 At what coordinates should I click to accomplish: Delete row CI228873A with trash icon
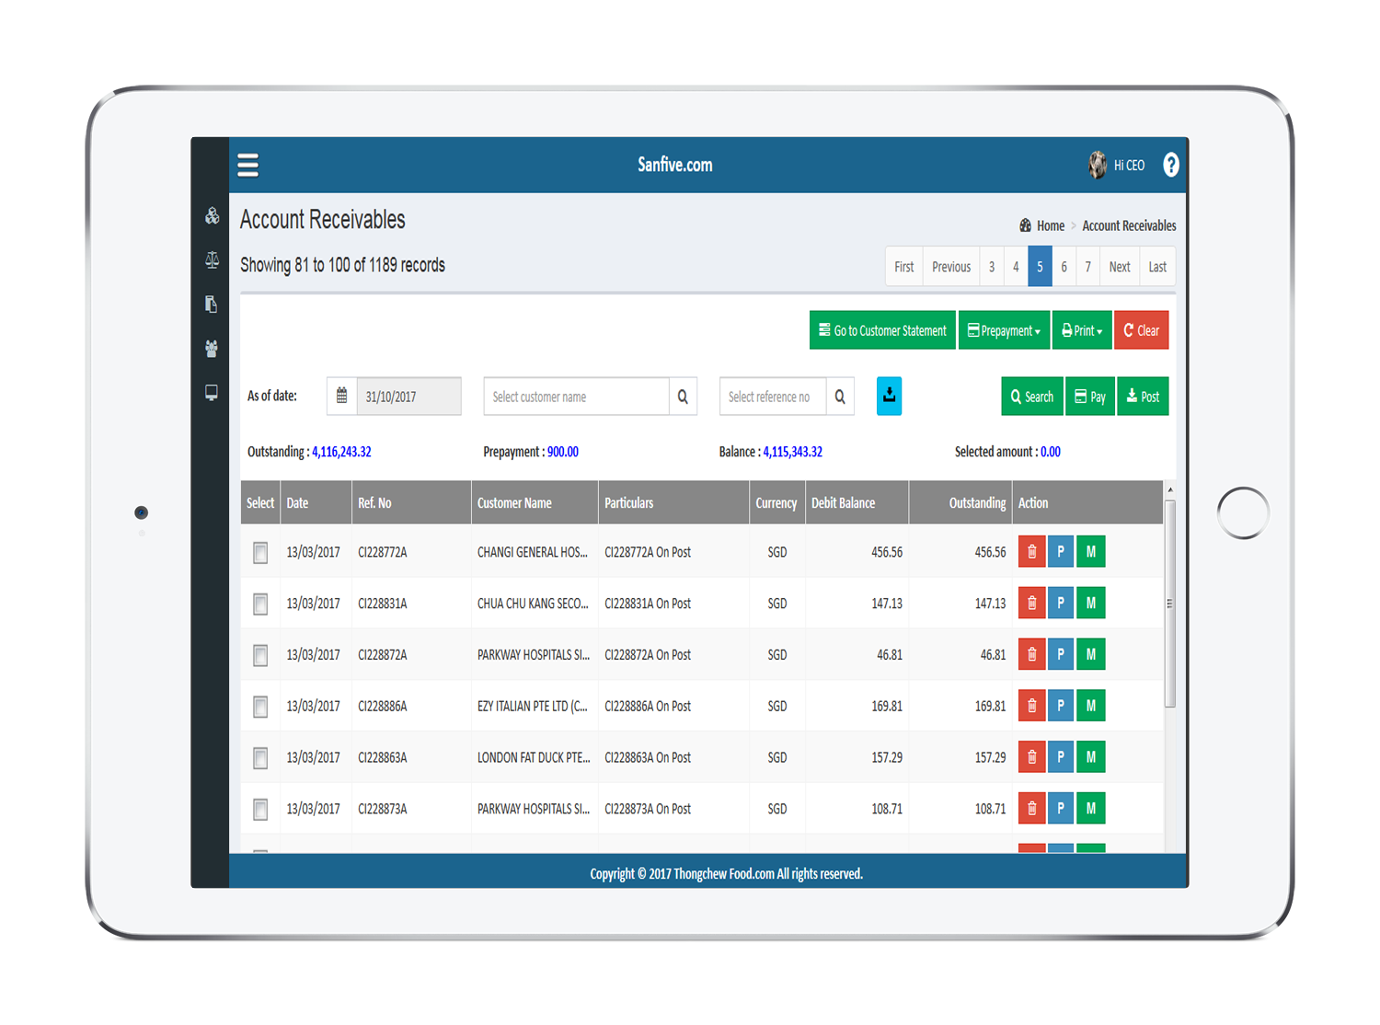(x=1031, y=809)
